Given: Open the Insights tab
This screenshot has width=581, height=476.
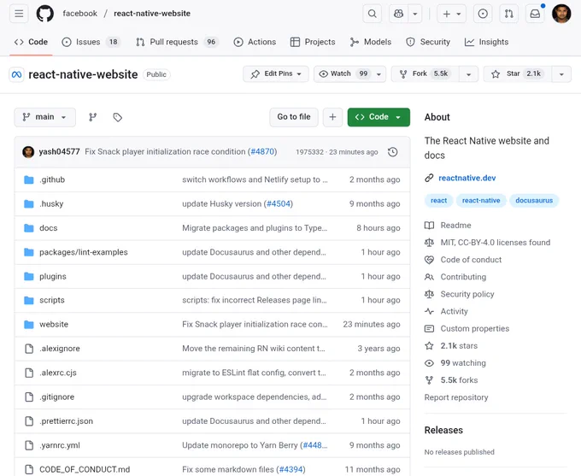Looking at the screenshot, I should click(x=486, y=42).
